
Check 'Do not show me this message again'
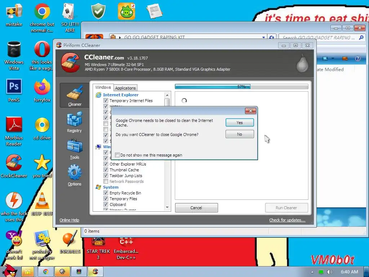click(x=117, y=155)
